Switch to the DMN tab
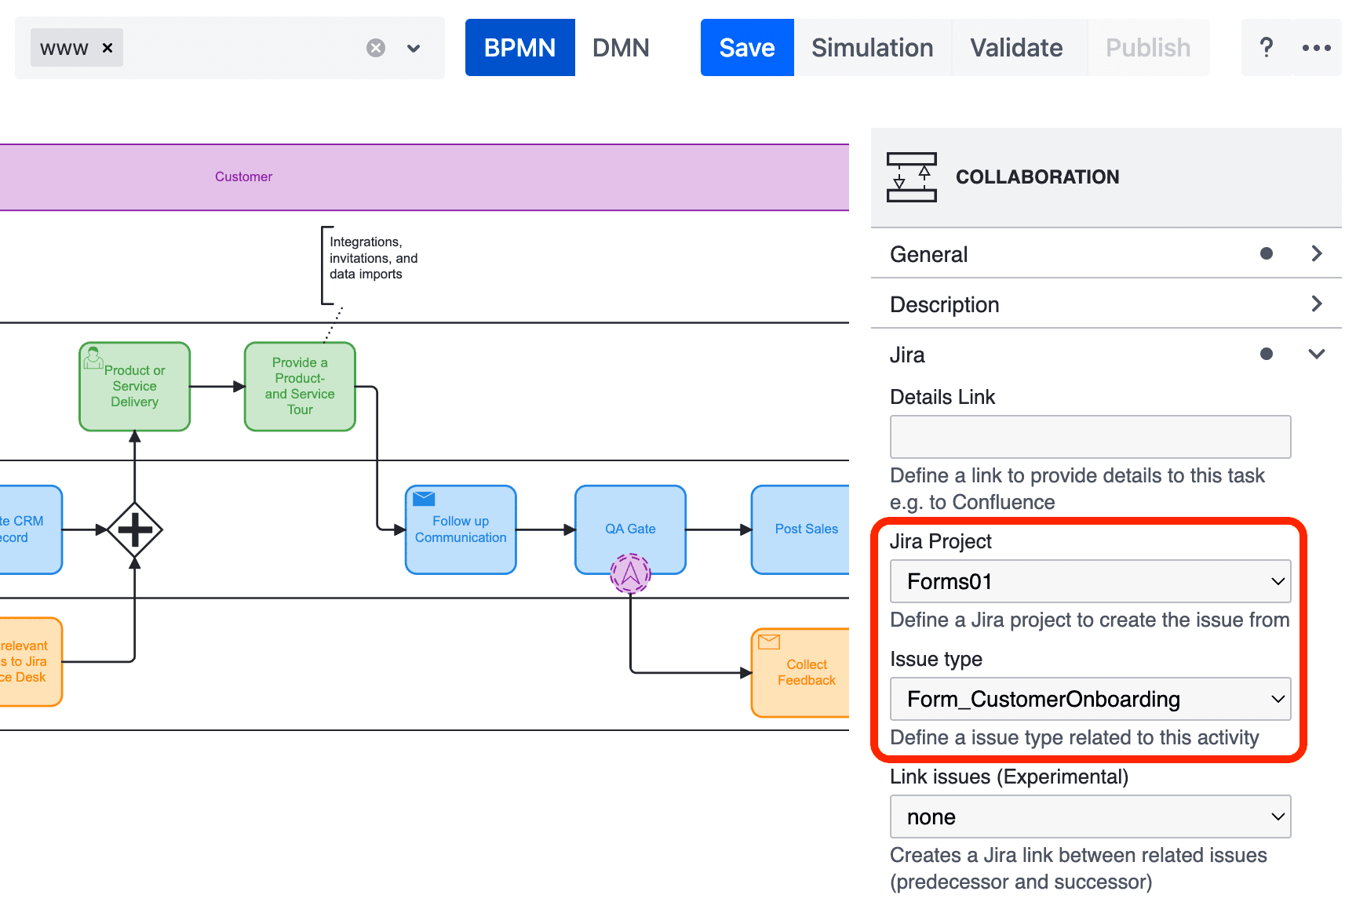 click(x=621, y=47)
